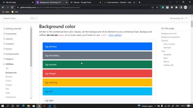Switch to the My Post App tab
This screenshot has width=193, height=108.
pyautogui.click(x=17, y=2)
